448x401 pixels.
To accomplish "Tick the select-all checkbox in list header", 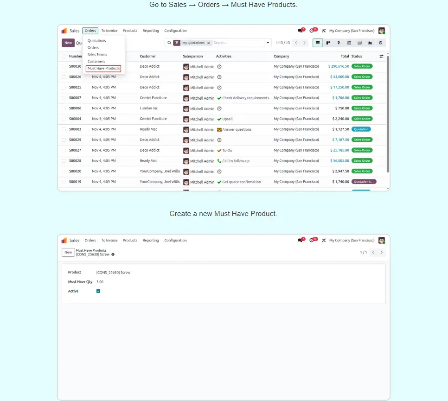I will point(64,57).
